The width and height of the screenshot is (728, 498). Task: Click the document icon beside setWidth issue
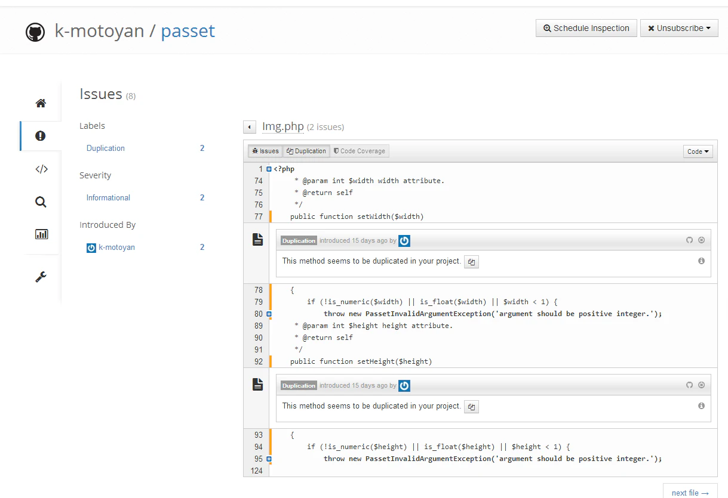[x=257, y=239]
